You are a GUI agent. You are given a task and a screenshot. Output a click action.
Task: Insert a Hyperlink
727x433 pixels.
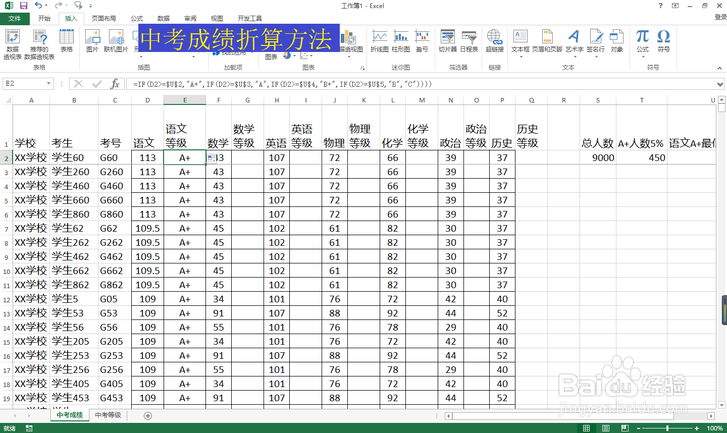(495, 41)
